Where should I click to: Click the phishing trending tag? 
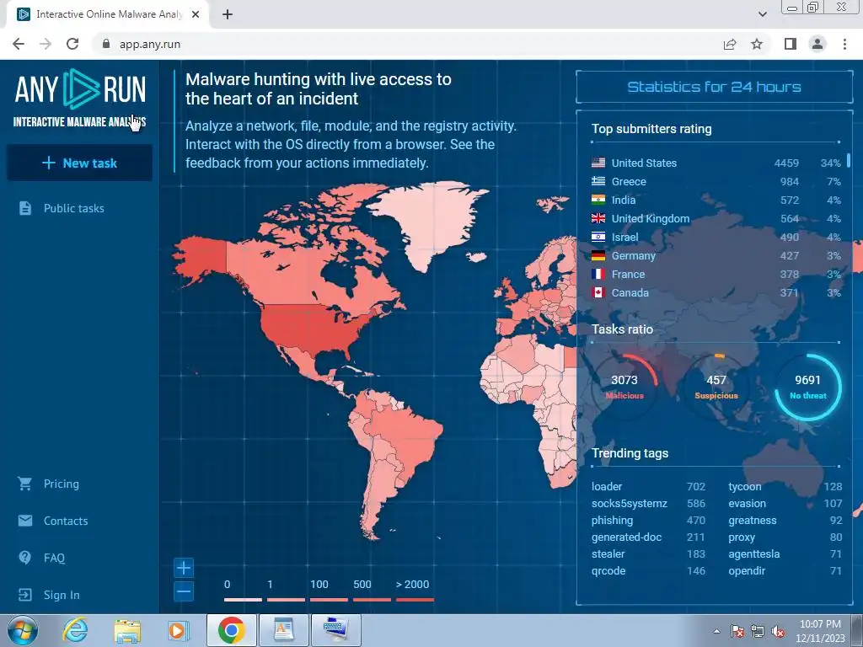tap(612, 521)
